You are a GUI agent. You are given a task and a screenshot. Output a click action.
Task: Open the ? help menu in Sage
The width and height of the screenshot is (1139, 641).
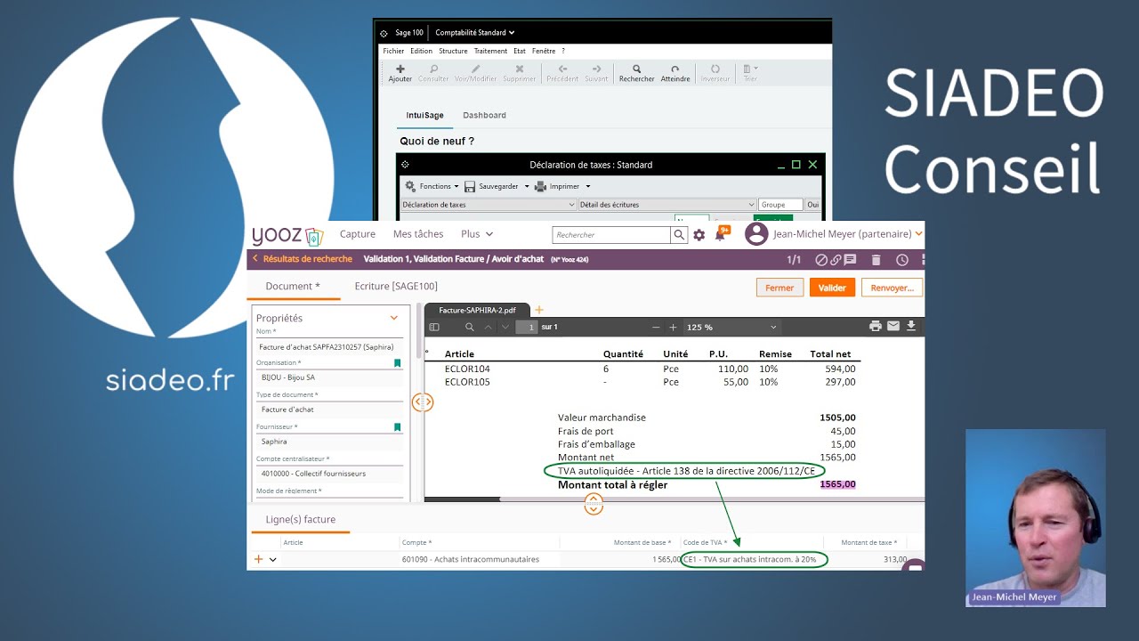(563, 51)
